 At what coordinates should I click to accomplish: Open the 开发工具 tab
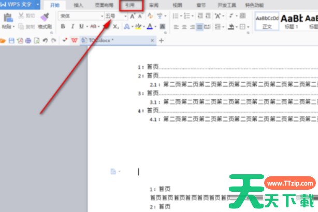[227, 5]
